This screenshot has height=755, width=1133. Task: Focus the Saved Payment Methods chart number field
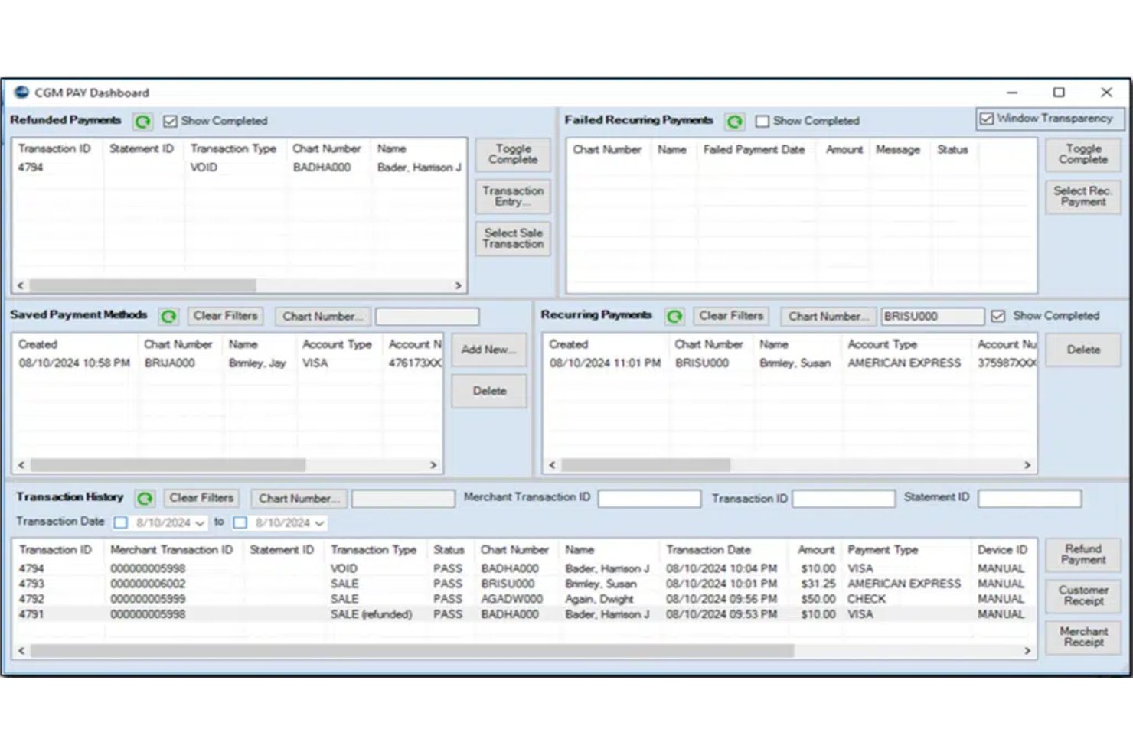tap(427, 317)
